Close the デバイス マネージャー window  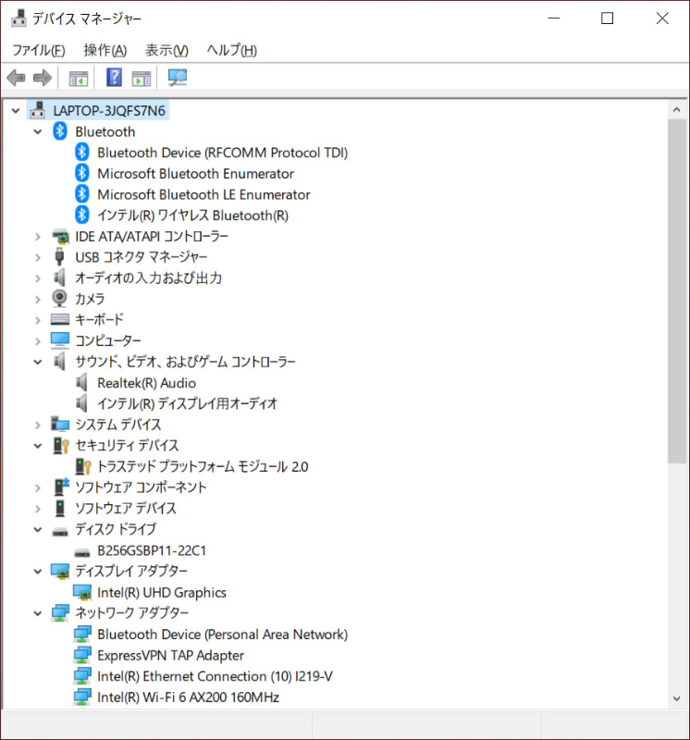(x=662, y=18)
